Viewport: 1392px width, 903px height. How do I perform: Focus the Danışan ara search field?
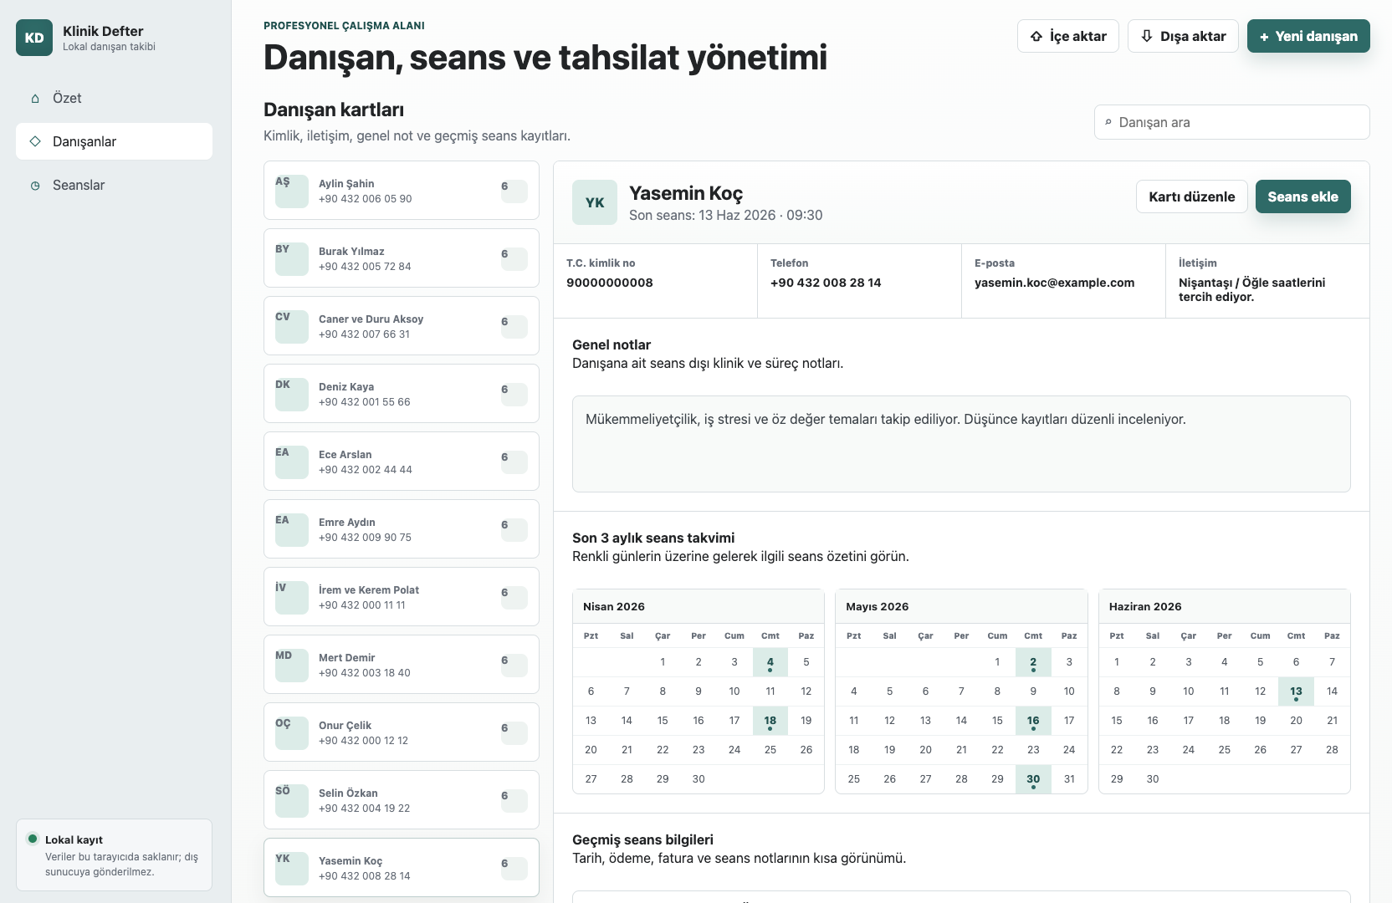pyautogui.click(x=1232, y=122)
